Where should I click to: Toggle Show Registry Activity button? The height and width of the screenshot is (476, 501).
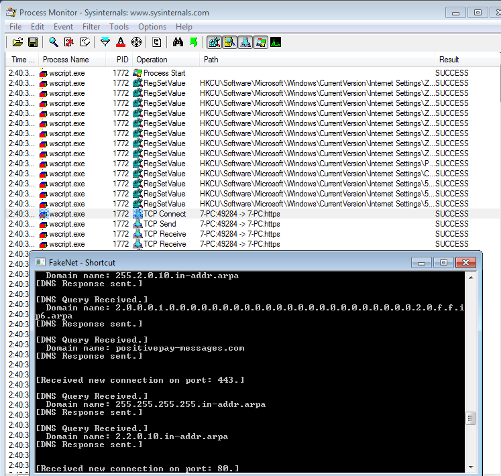click(x=214, y=42)
